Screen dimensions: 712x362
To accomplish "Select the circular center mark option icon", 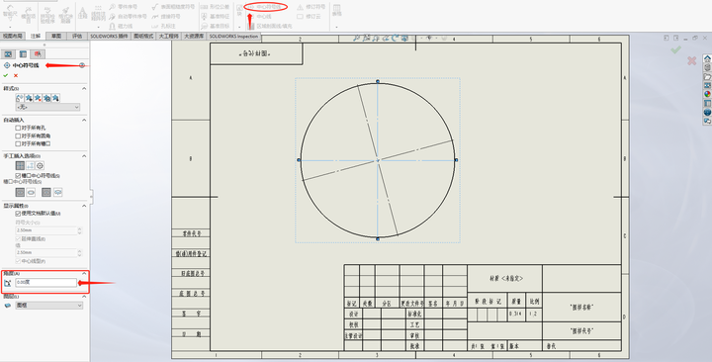I will [40, 166].
